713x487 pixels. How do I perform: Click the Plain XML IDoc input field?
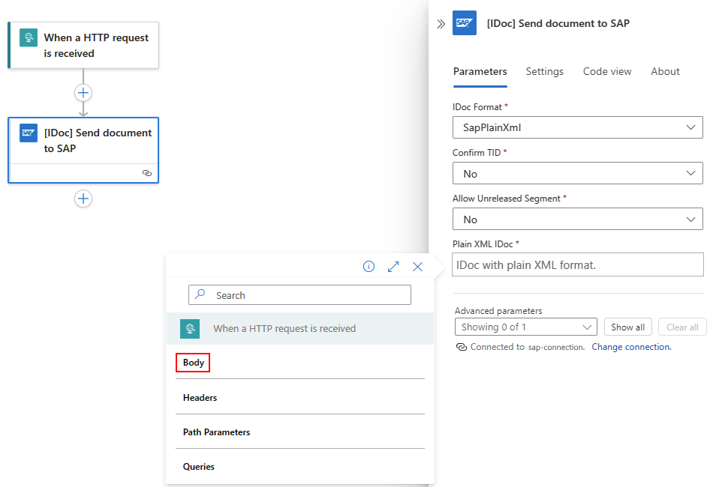(x=577, y=264)
